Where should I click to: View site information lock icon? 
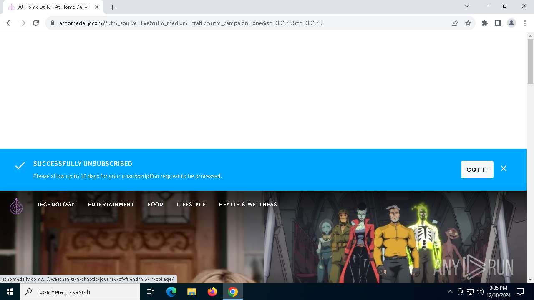pos(52,23)
